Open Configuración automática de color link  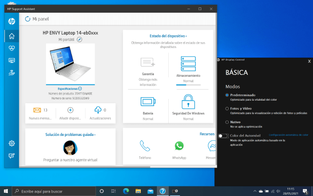coord(289,135)
